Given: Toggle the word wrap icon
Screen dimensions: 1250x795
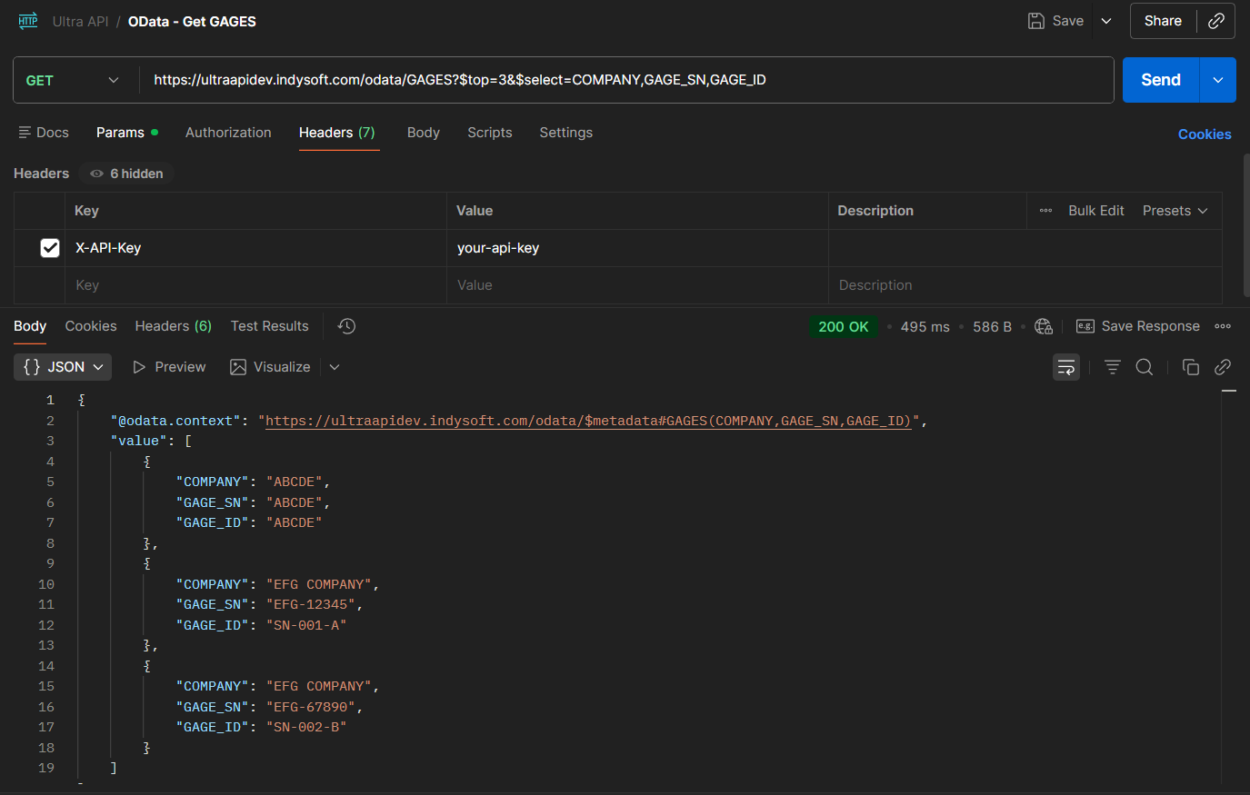Looking at the screenshot, I should tap(1066, 367).
